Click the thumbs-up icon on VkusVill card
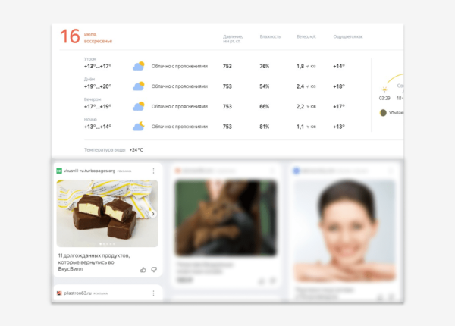 pyautogui.click(x=143, y=269)
